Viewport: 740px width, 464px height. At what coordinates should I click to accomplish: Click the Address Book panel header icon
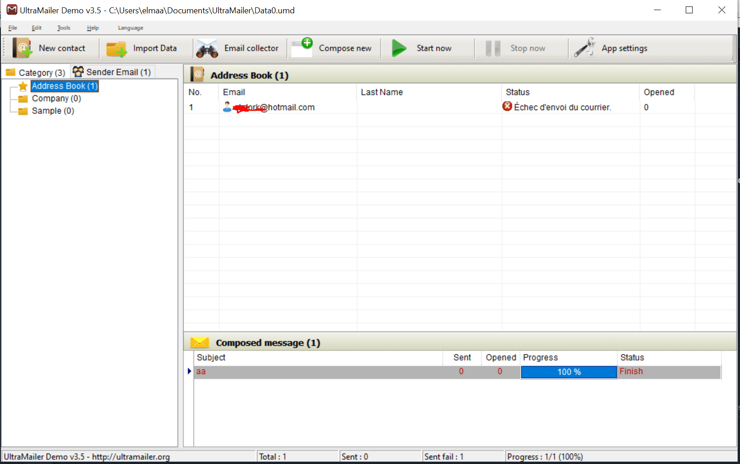pos(198,74)
